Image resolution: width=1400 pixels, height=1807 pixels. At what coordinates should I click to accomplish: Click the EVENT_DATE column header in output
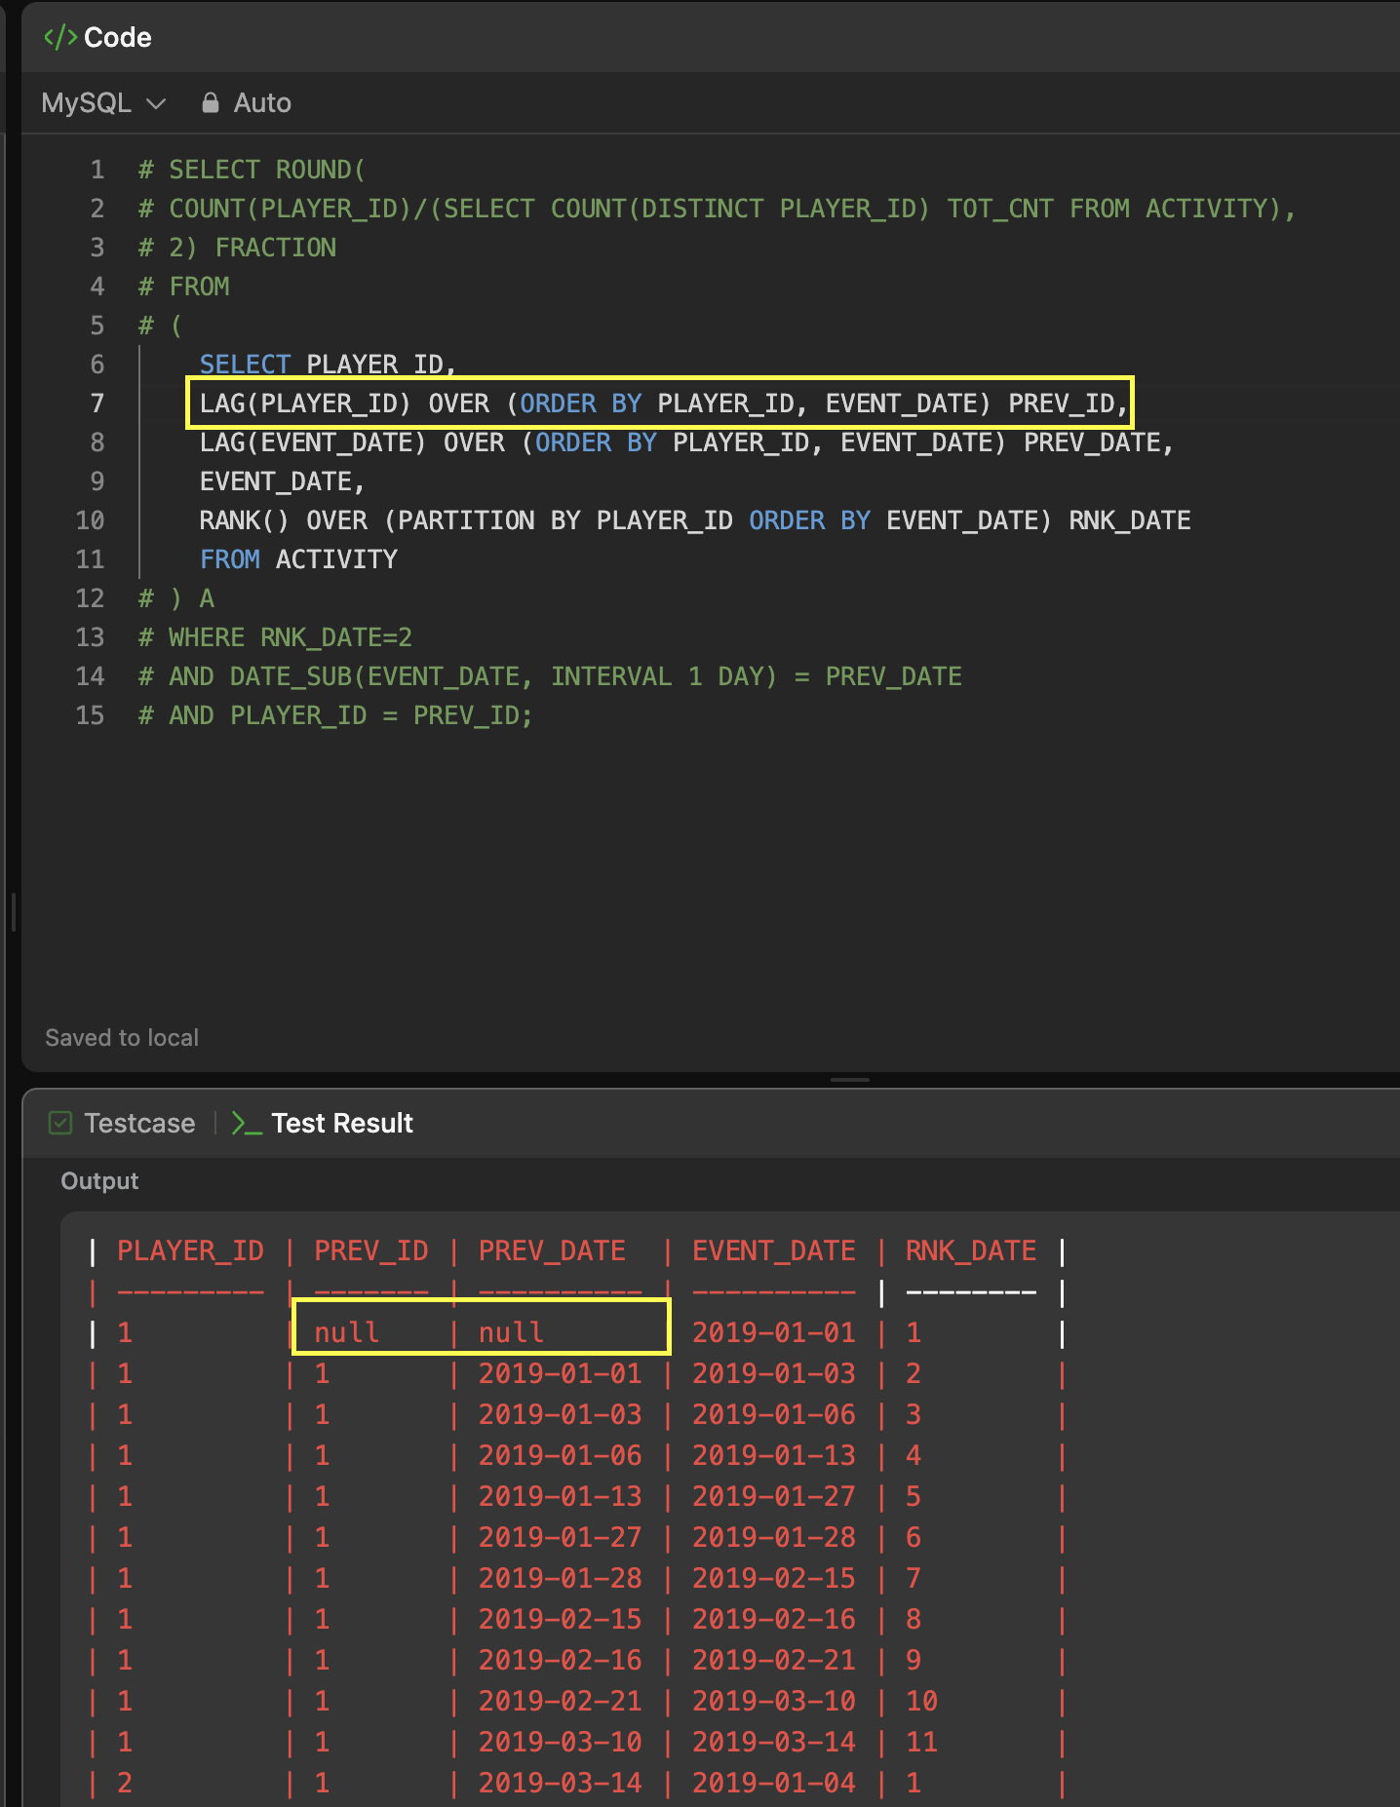click(774, 1250)
